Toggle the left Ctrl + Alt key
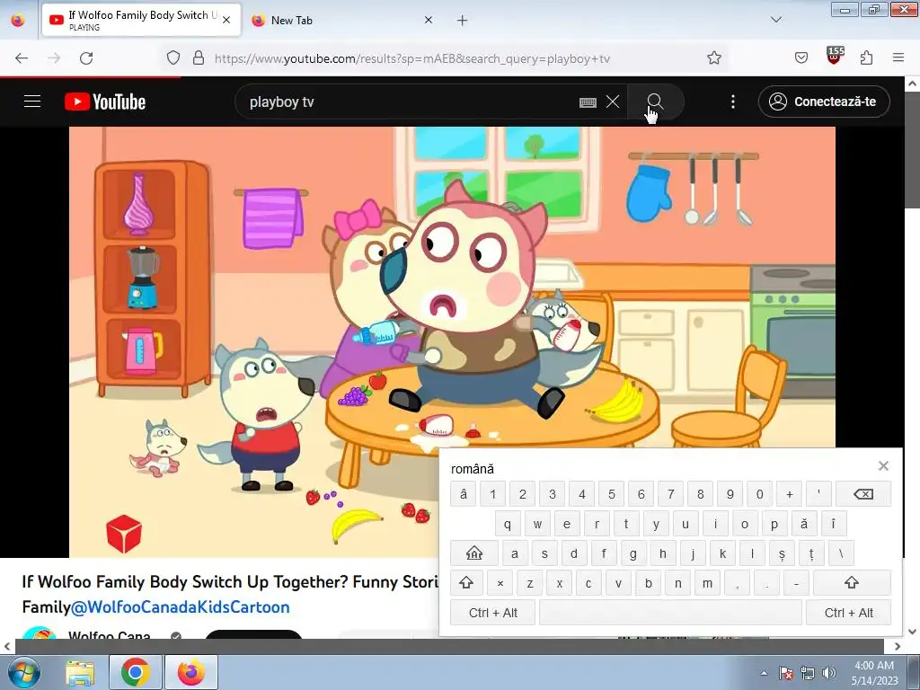 point(493,613)
